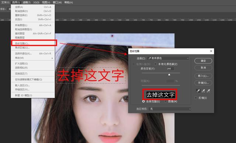This screenshot has width=236, height=143.
Task: Close the 色彩范围 dialog with X
Action: 211,51
